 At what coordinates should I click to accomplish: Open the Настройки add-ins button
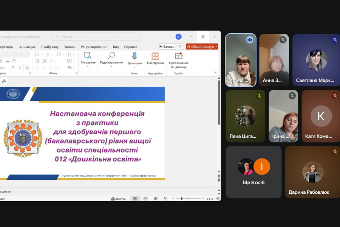155,59
